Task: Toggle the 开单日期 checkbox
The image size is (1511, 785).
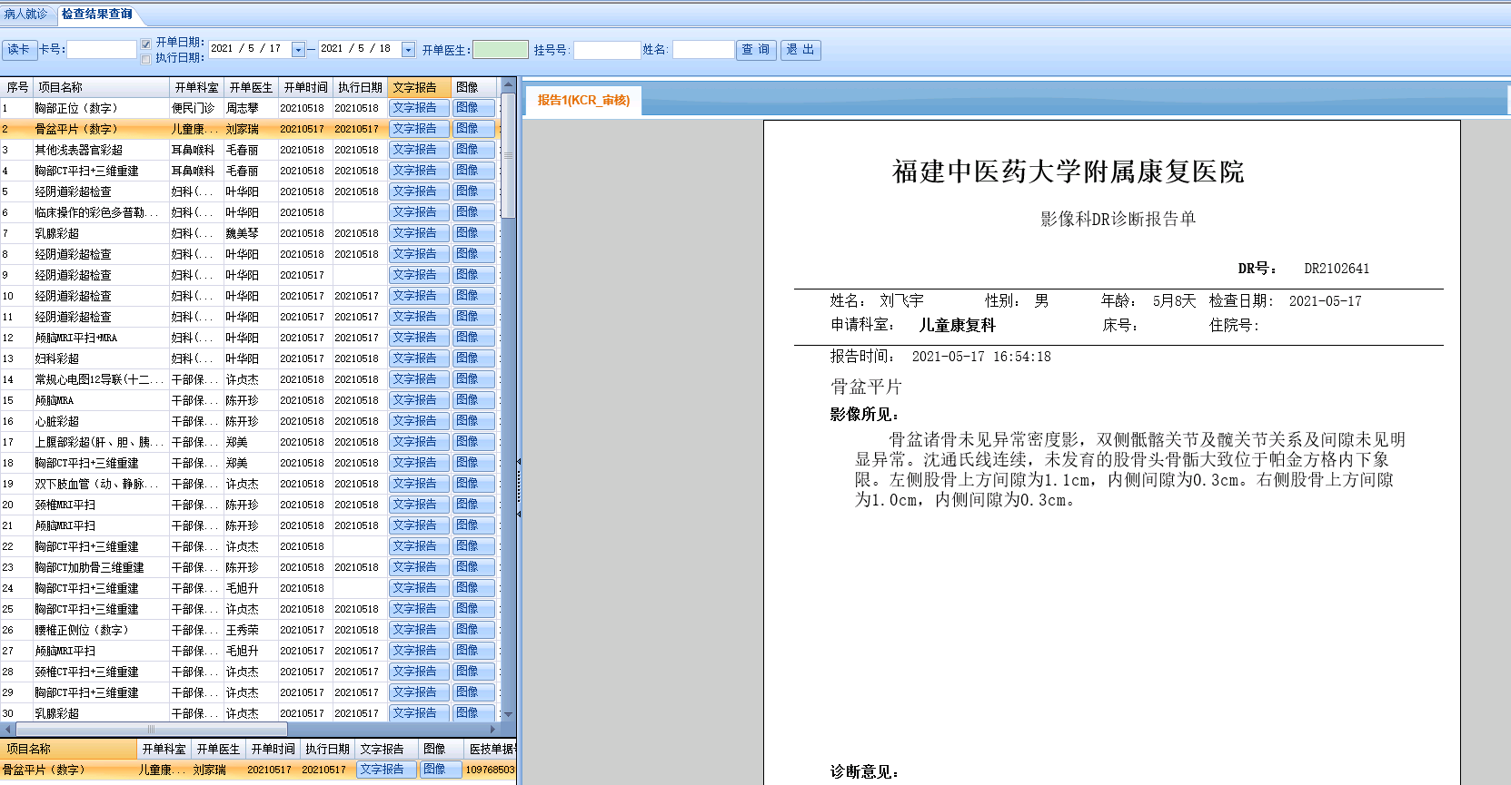Action: [145, 44]
